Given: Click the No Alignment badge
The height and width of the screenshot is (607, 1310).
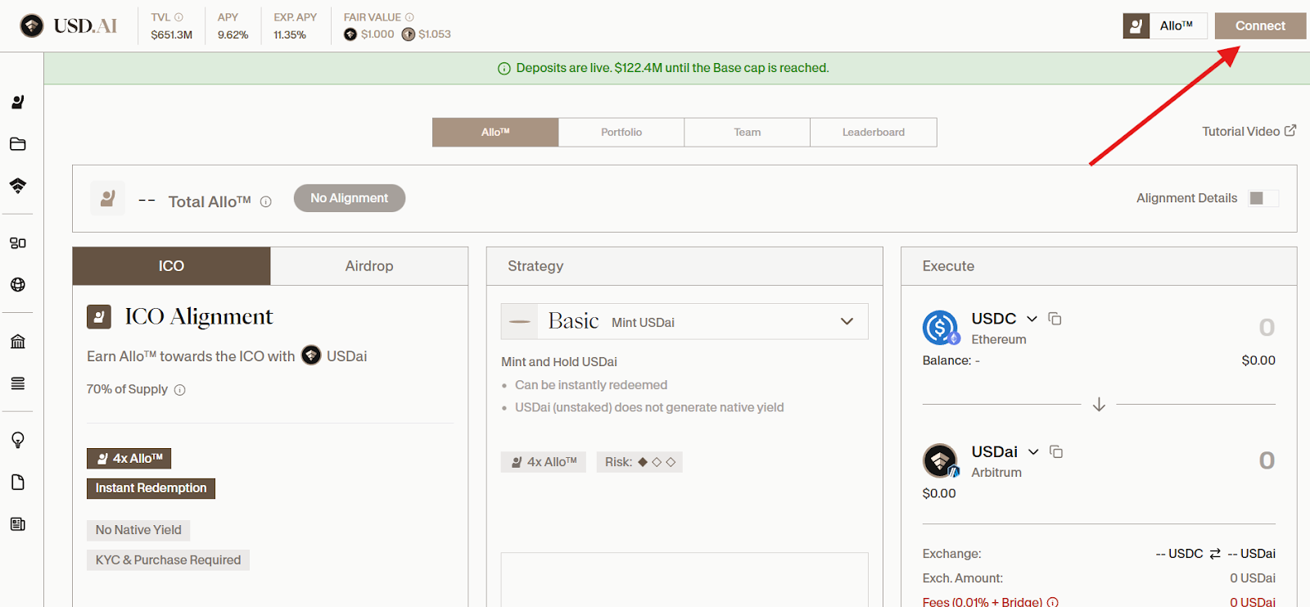Looking at the screenshot, I should [350, 198].
